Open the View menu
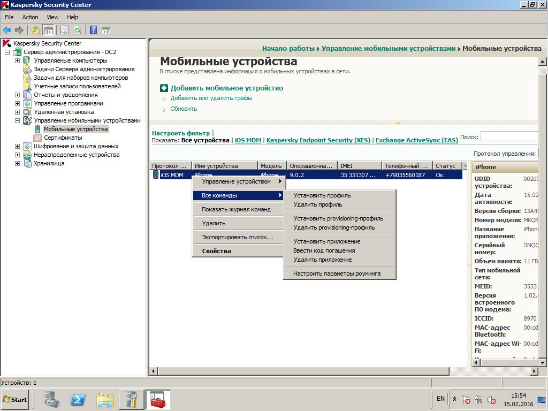 point(52,17)
